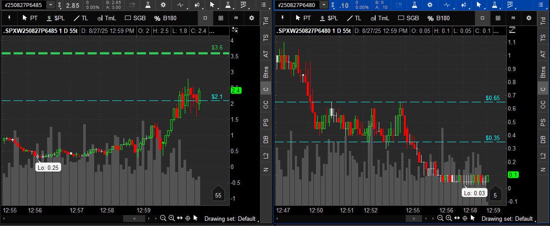Click left chart's horizontal scrollbar thumb
This screenshot has width=550, height=226.
[134, 218]
